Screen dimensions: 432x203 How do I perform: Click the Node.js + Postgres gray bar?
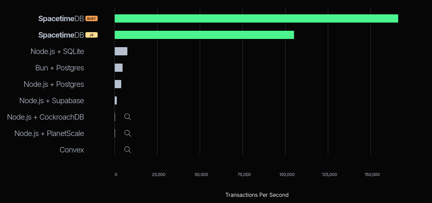(118, 84)
